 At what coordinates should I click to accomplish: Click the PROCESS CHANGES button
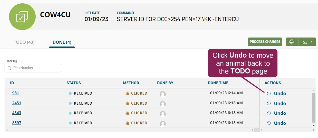pos(265,42)
